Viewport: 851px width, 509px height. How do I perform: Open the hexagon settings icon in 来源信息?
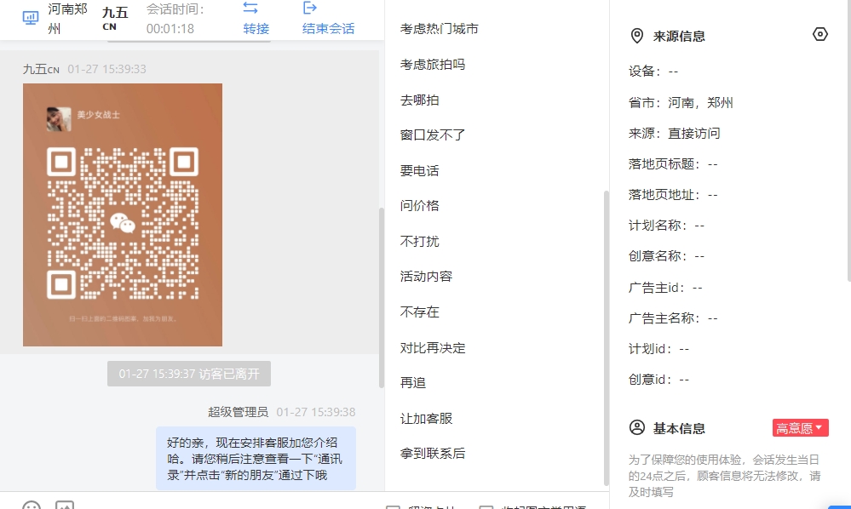820,34
